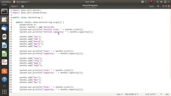
Task: Click the Initial capacity println line
Action: [x=56, y=32]
